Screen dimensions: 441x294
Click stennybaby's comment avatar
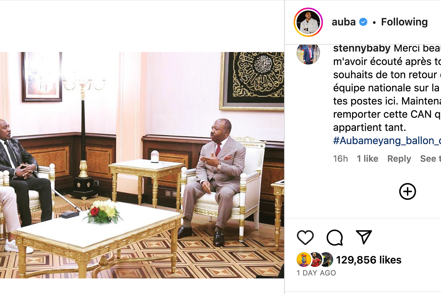pyautogui.click(x=308, y=53)
